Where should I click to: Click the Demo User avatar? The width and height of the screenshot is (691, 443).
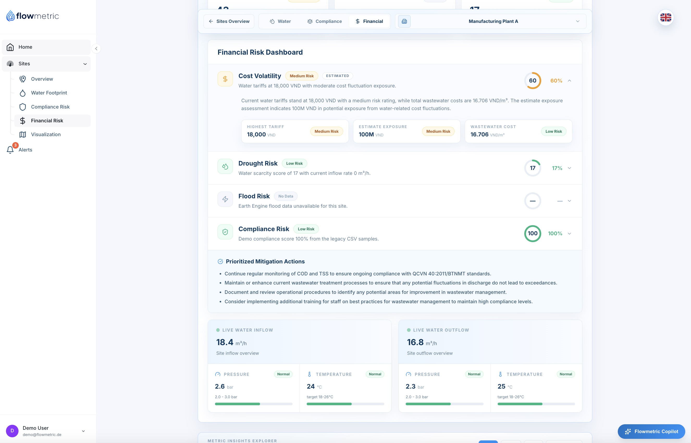(12, 431)
